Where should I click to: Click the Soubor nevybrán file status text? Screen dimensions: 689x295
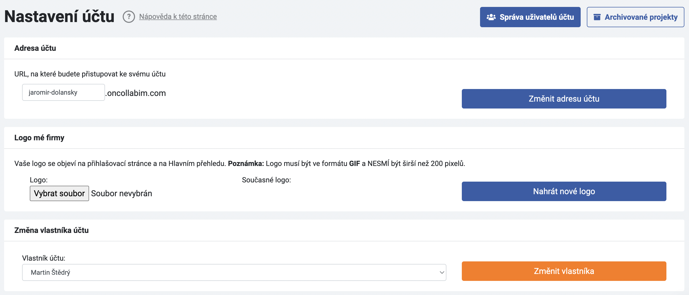click(121, 193)
